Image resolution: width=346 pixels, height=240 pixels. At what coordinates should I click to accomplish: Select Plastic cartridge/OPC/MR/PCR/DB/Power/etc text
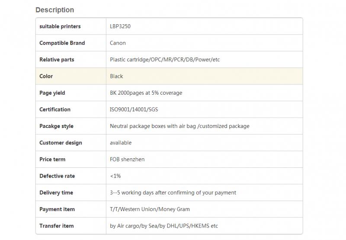point(165,60)
